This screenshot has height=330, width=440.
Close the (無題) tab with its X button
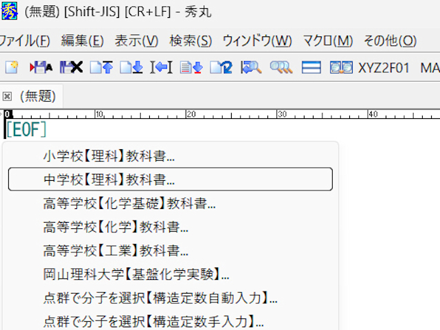[8, 96]
